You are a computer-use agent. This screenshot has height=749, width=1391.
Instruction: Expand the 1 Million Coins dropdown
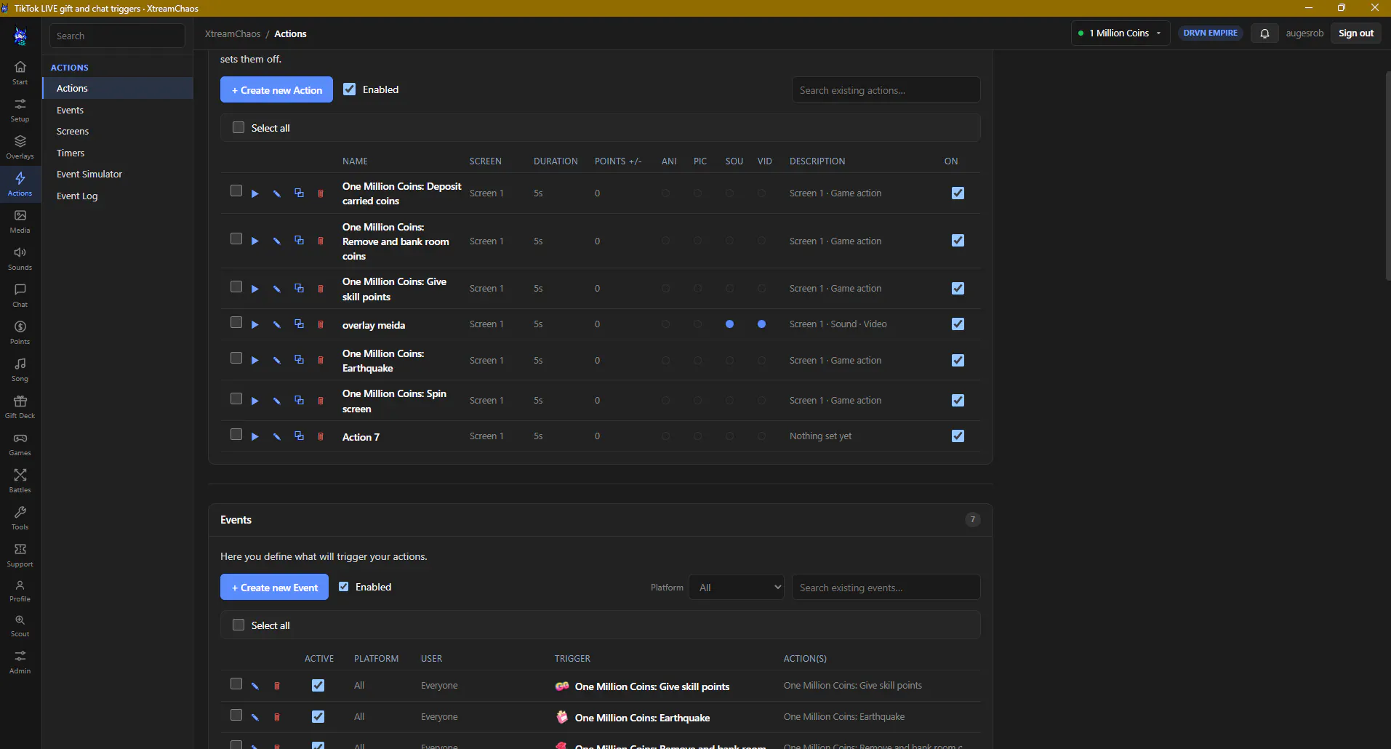(x=1121, y=33)
